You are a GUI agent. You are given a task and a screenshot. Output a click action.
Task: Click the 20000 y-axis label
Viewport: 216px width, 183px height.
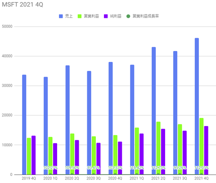click(x=7, y=115)
